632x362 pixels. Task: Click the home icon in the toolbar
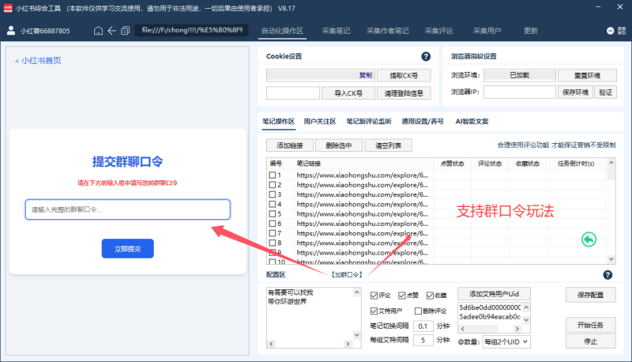(x=98, y=31)
